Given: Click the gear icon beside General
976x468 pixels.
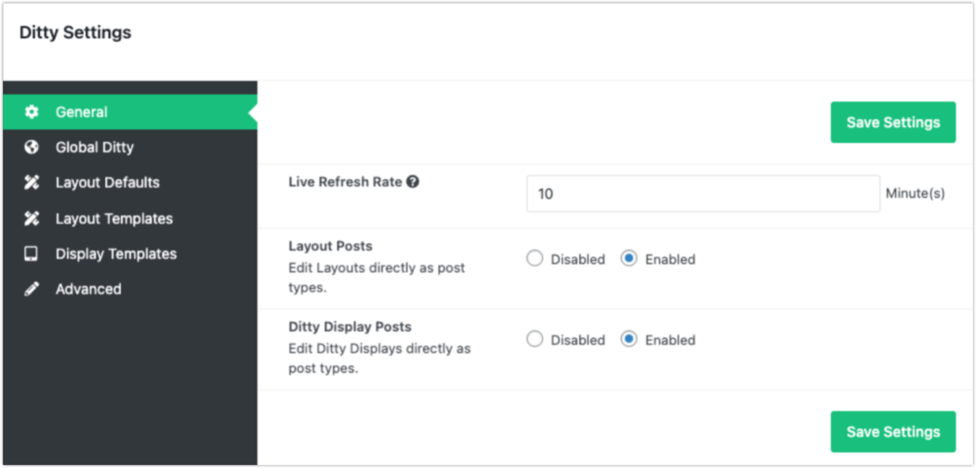Looking at the screenshot, I should pos(31,111).
